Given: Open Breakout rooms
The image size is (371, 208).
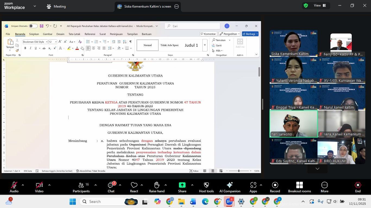Looking at the screenshot, I should (299, 186).
